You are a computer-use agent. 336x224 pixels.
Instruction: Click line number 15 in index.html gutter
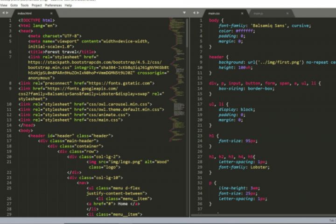click(9, 131)
